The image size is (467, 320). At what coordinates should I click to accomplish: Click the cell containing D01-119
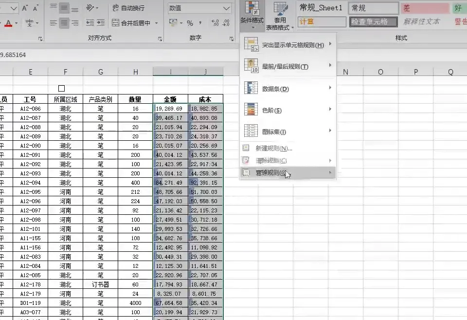[30, 303]
